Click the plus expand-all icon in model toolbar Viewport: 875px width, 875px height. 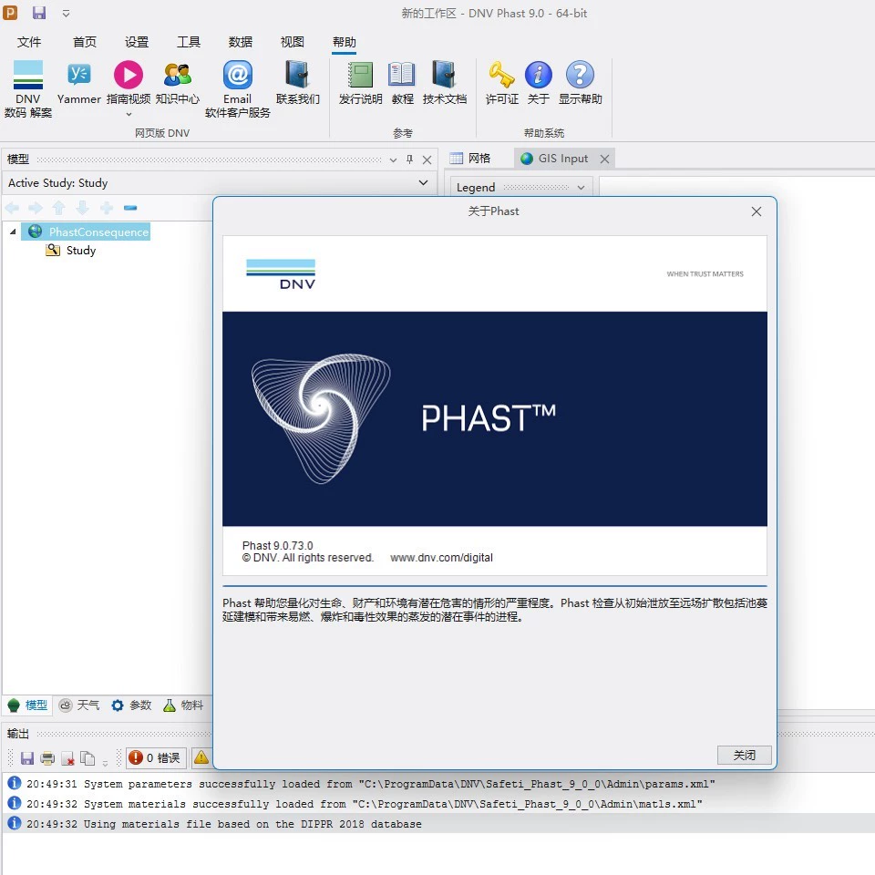tap(107, 208)
